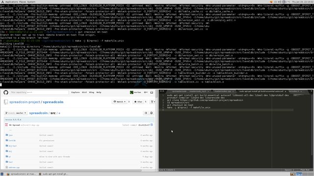Open the 'obj' folder
This screenshot has height=176, width=314.
(10, 152)
